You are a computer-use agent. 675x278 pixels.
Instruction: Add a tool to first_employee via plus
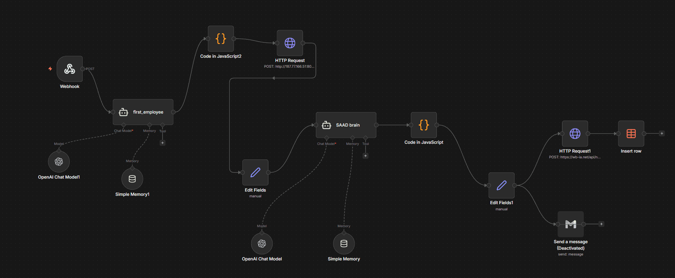tap(162, 143)
